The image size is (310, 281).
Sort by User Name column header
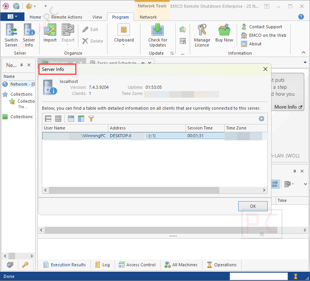pyautogui.click(x=75, y=128)
